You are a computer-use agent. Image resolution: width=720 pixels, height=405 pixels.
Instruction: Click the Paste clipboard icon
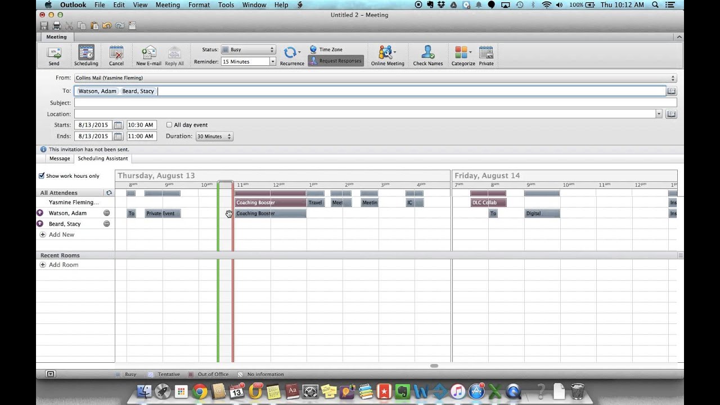pyautogui.click(x=94, y=26)
